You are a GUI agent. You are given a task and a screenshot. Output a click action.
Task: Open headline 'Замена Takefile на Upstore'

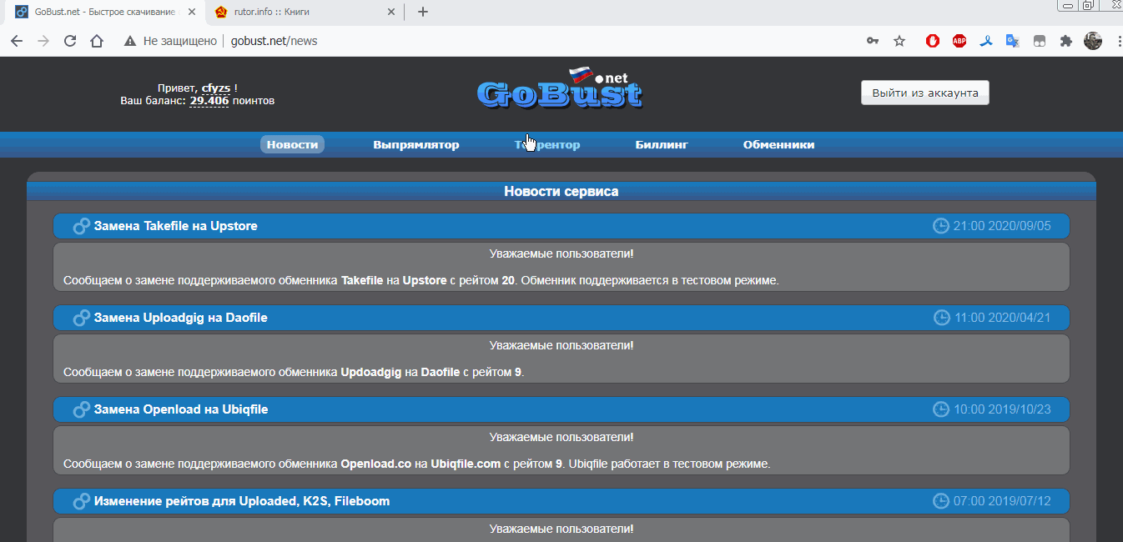pyautogui.click(x=176, y=226)
